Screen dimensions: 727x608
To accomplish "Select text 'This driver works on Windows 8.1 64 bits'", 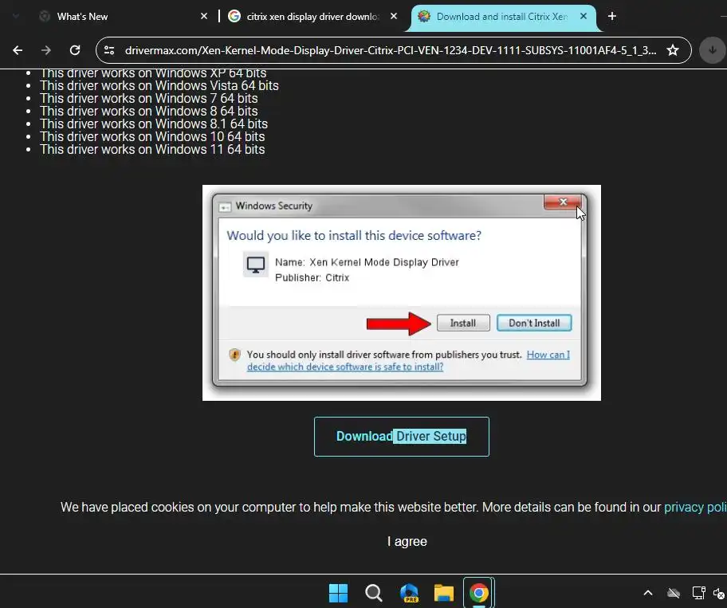I will tap(154, 124).
